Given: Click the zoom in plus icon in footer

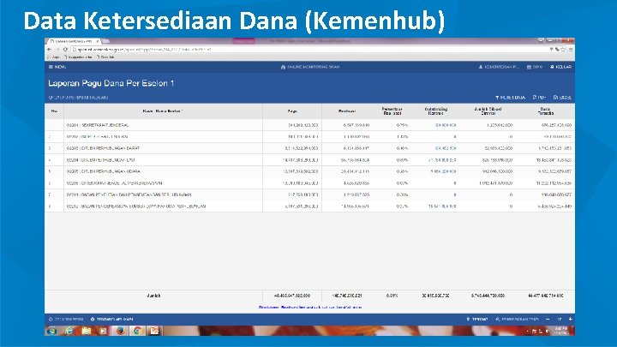Looking at the screenshot, I should point(570,319).
